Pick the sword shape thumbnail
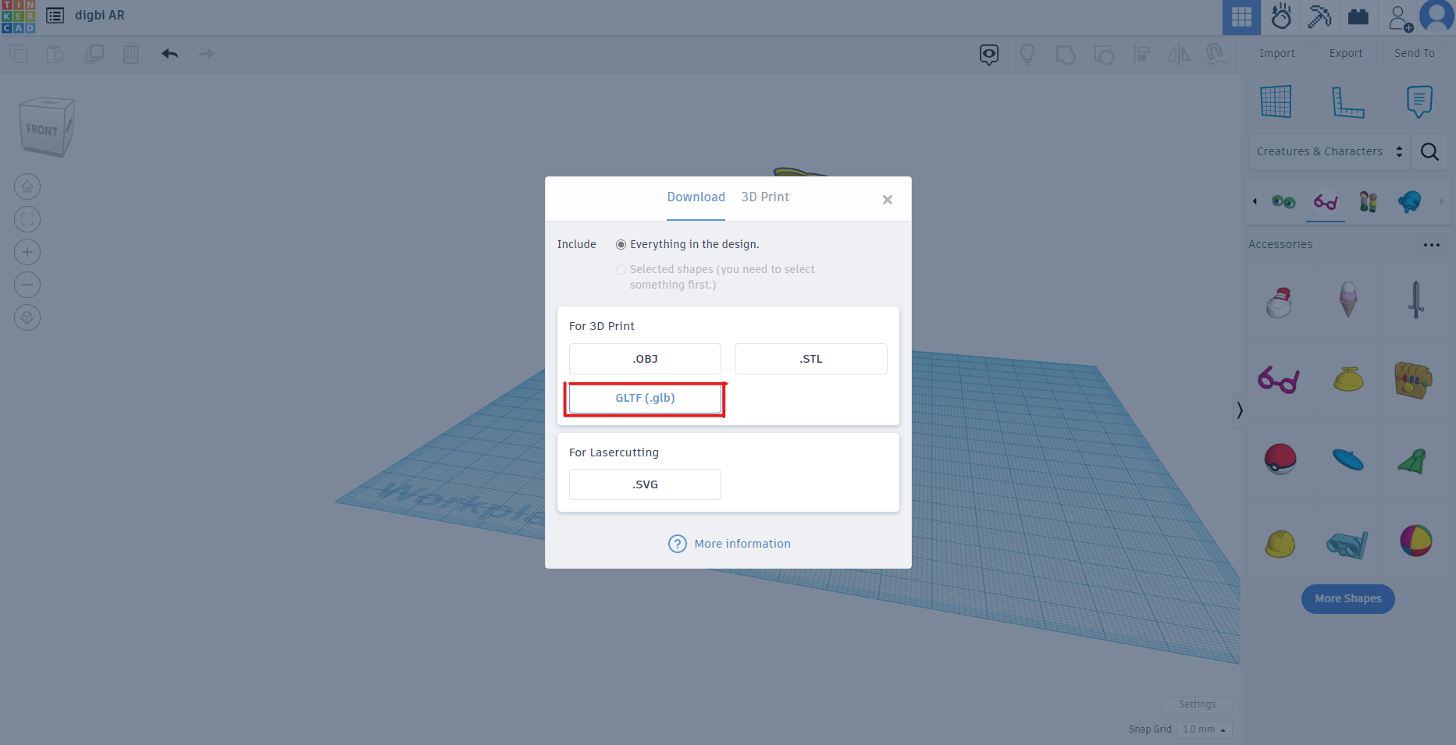This screenshot has width=1456, height=745. click(x=1416, y=300)
